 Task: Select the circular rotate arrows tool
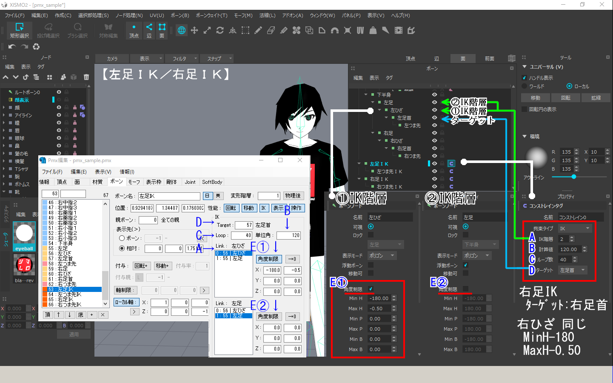tap(220, 30)
